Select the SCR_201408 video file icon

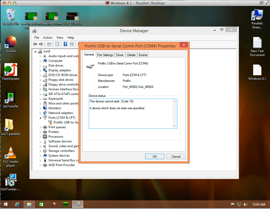tap(72, 19)
